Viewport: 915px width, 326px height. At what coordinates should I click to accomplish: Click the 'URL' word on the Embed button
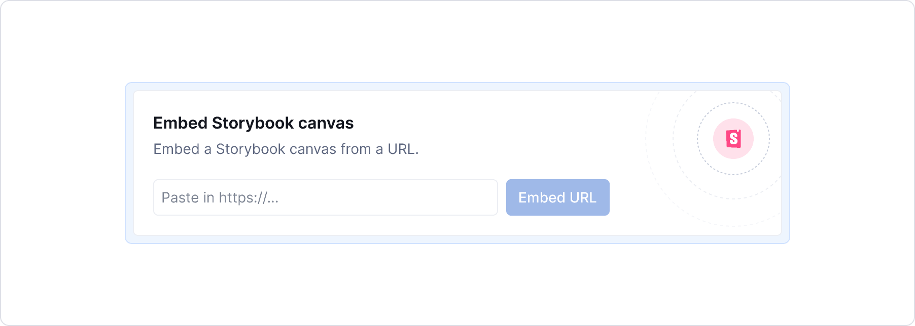[x=583, y=197]
